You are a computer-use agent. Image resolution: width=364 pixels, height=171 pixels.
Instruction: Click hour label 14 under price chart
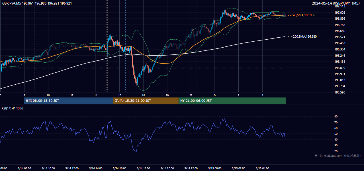[x=96, y=95]
